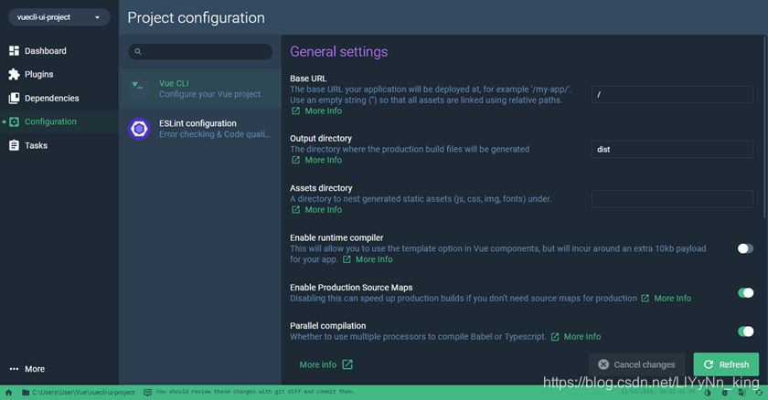Click the Output directory input field
Image resolution: width=768 pixels, height=400 pixels.
[672, 149]
